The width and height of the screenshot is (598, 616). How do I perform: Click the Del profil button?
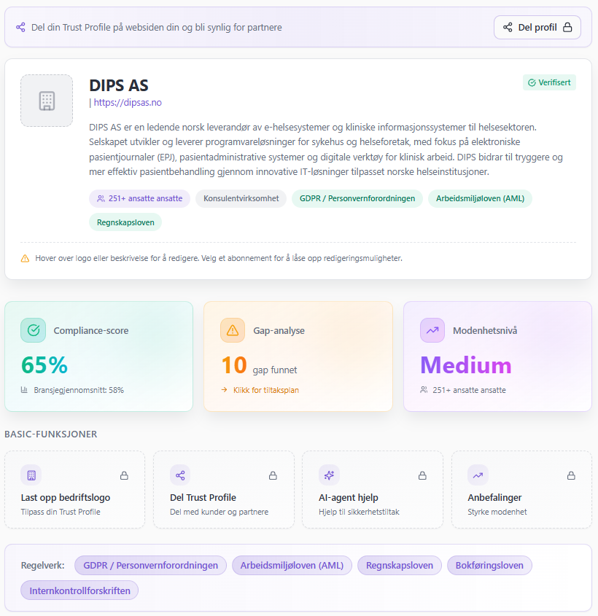[537, 27]
